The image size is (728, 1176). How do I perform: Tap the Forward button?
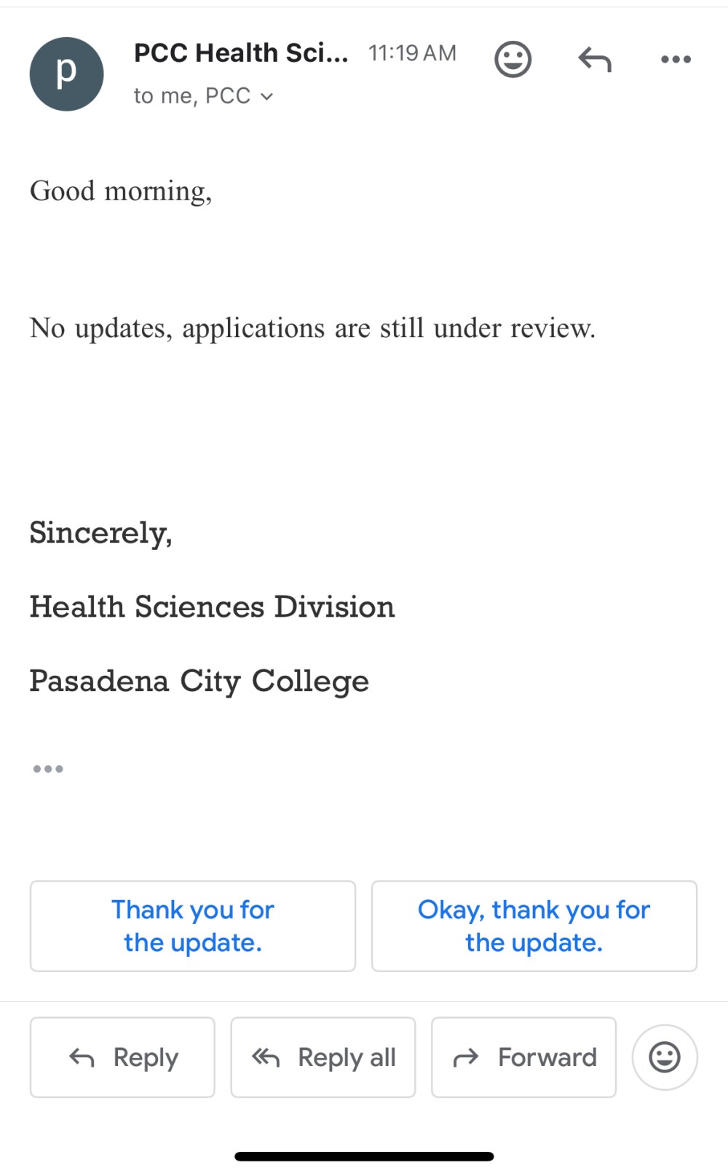[524, 1057]
